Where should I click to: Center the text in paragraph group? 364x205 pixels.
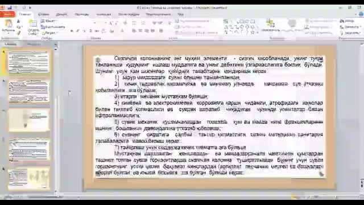point(140,31)
